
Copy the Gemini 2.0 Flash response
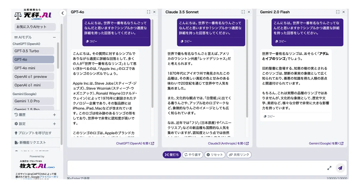pyautogui.click(x=269, y=116)
